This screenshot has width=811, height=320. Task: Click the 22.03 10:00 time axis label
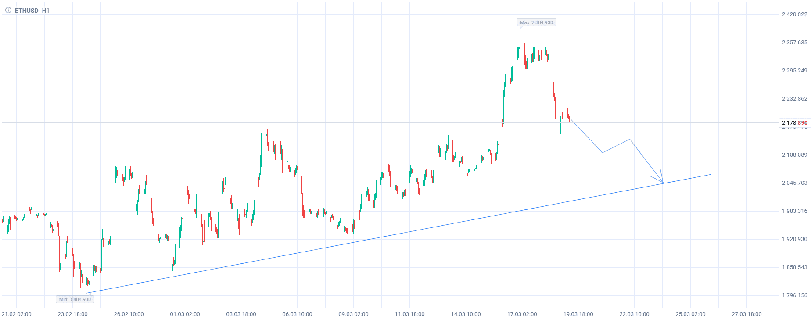634,314
